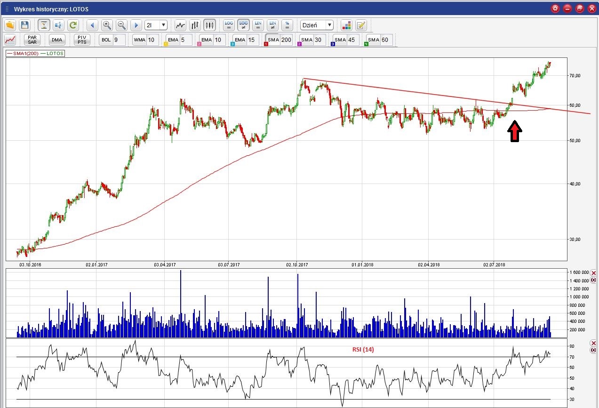The height and width of the screenshot is (408, 599).
Task: Open window settings via the gear icon
Action: click(x=555, y=8)
